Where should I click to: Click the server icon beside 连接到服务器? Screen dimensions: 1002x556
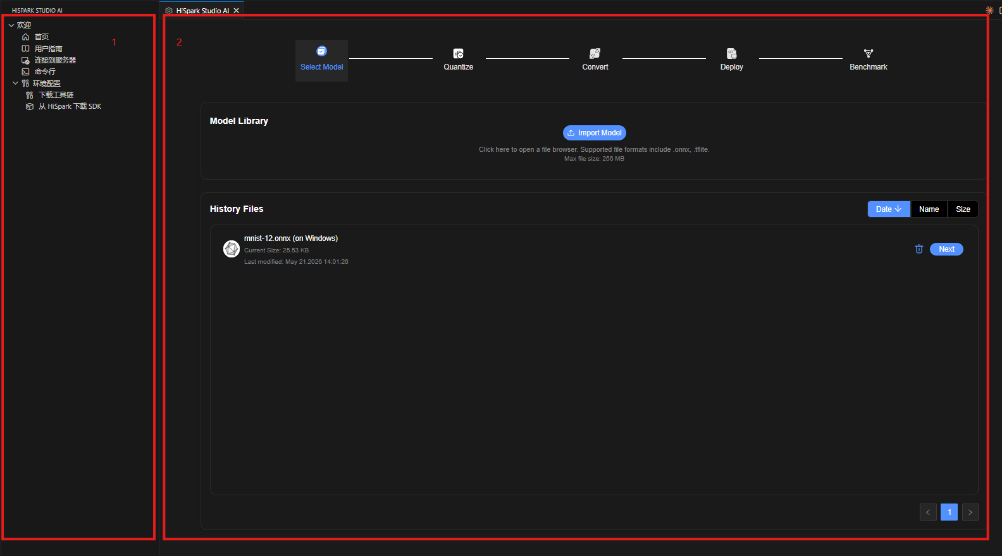[26, 60]
